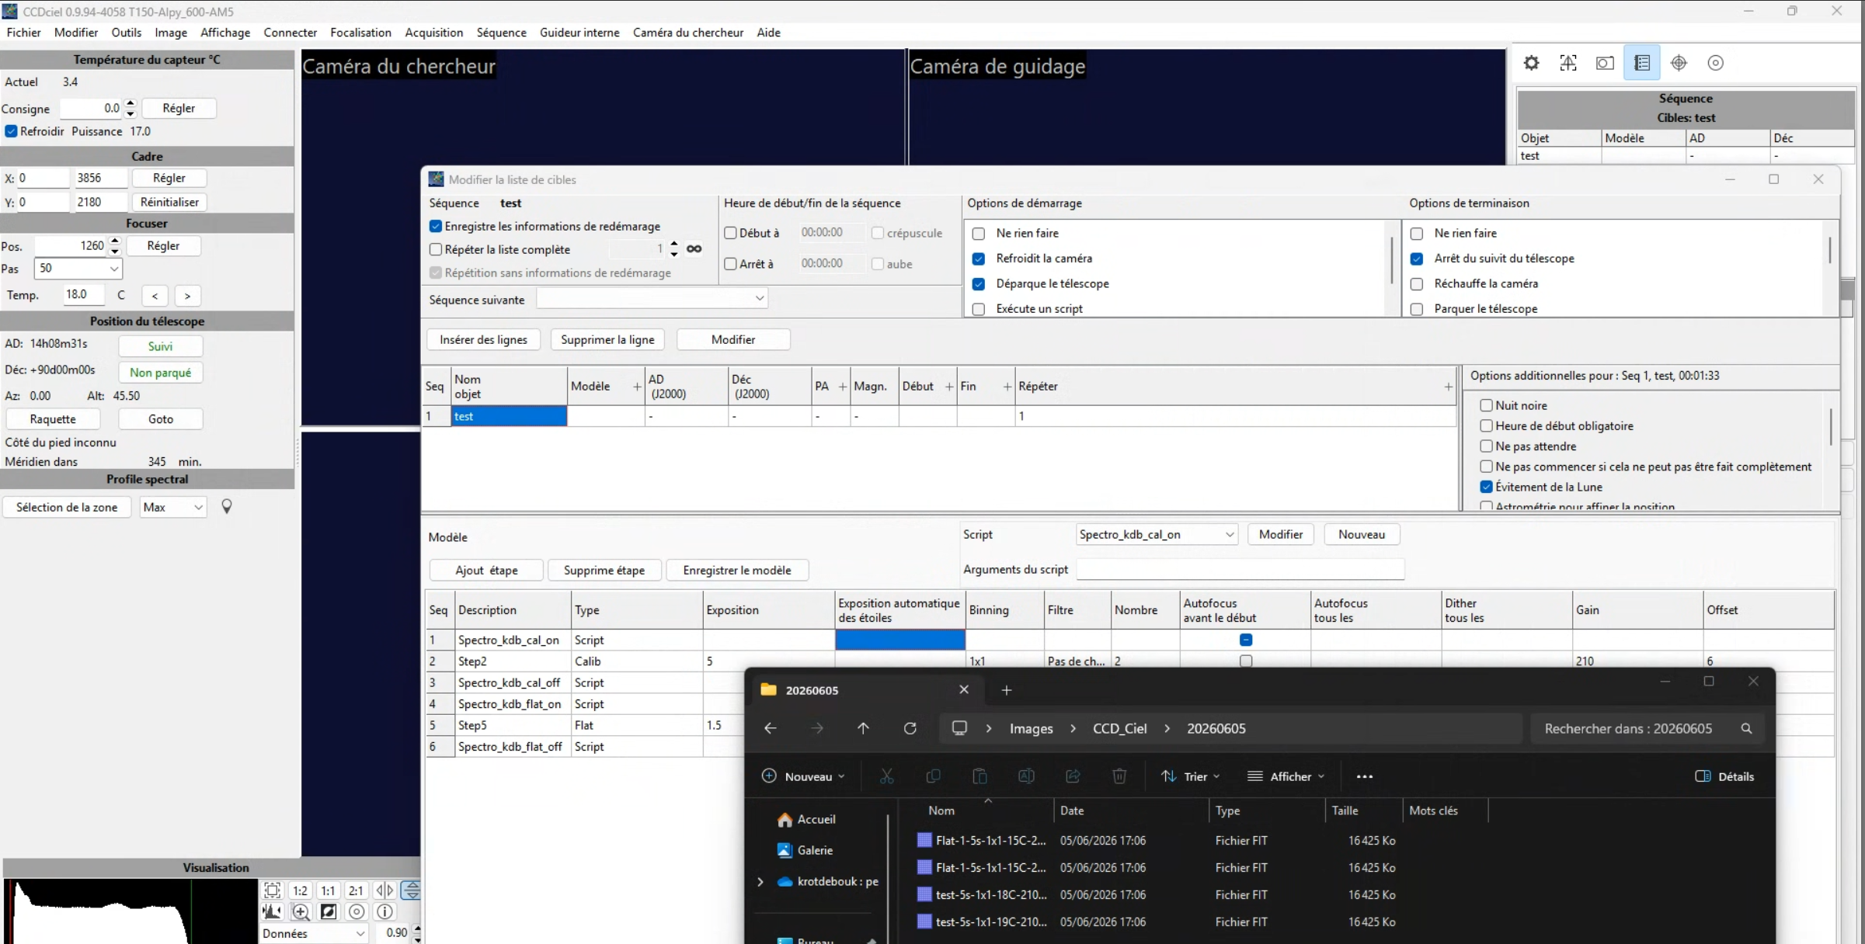Open the camera capture tab icon

click(1605, 63)
